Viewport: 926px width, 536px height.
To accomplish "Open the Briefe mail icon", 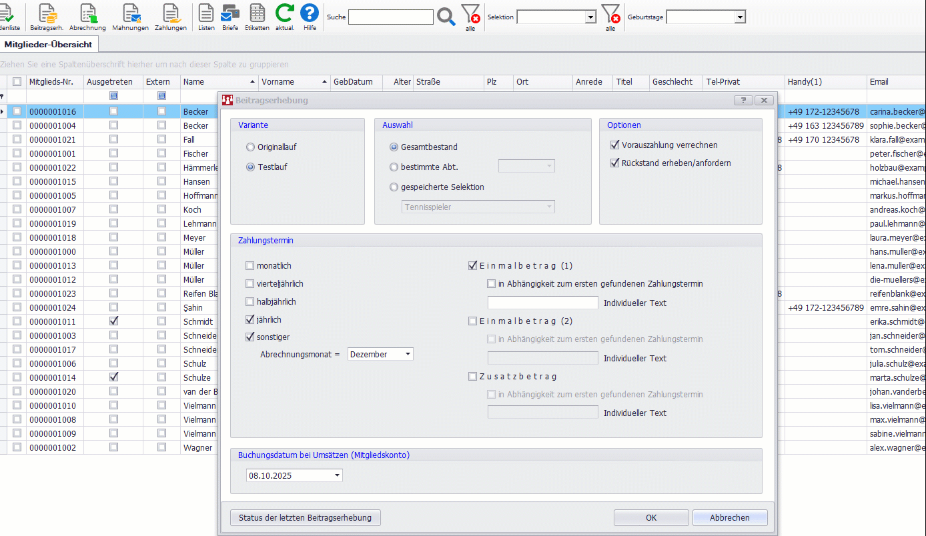I will [x=230, y=15].
